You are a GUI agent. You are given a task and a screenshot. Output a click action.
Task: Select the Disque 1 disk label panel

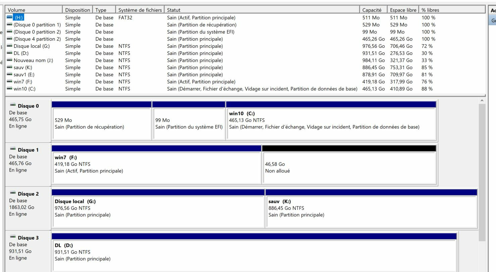click(x=28, y=165)
